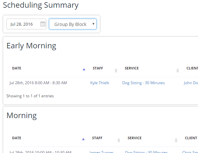This screenshot has width=198, height=153.
Task: Sort Early Morning table by Staff arrows
Action: coord(116,70)
